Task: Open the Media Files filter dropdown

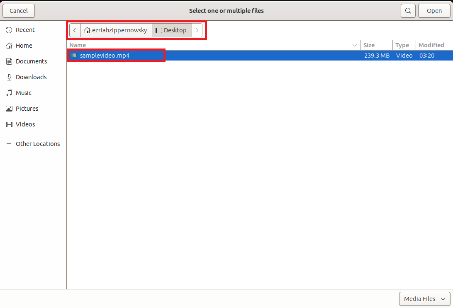Action: (424, 298)
